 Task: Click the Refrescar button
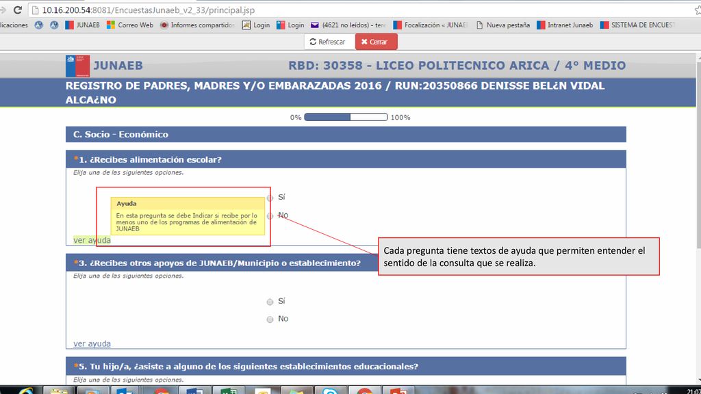(x=328, y=42)
